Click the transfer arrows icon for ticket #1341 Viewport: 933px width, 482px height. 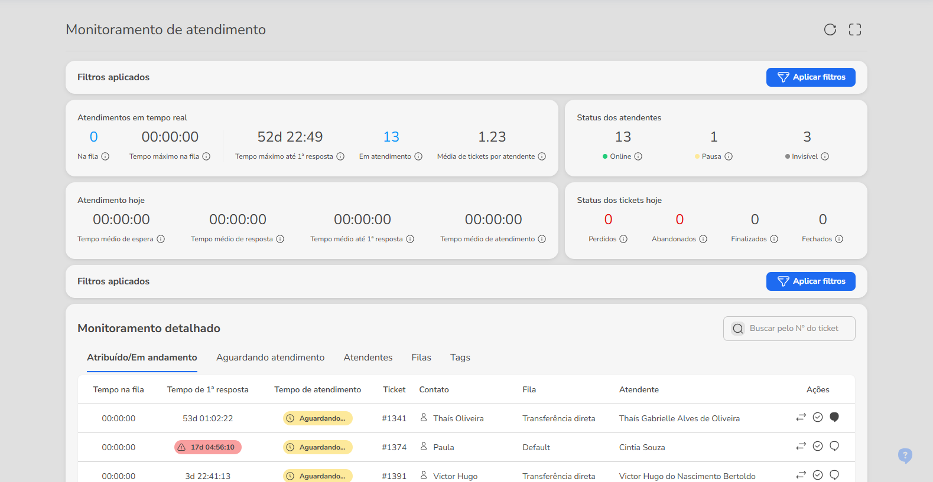tap(801, 418)
